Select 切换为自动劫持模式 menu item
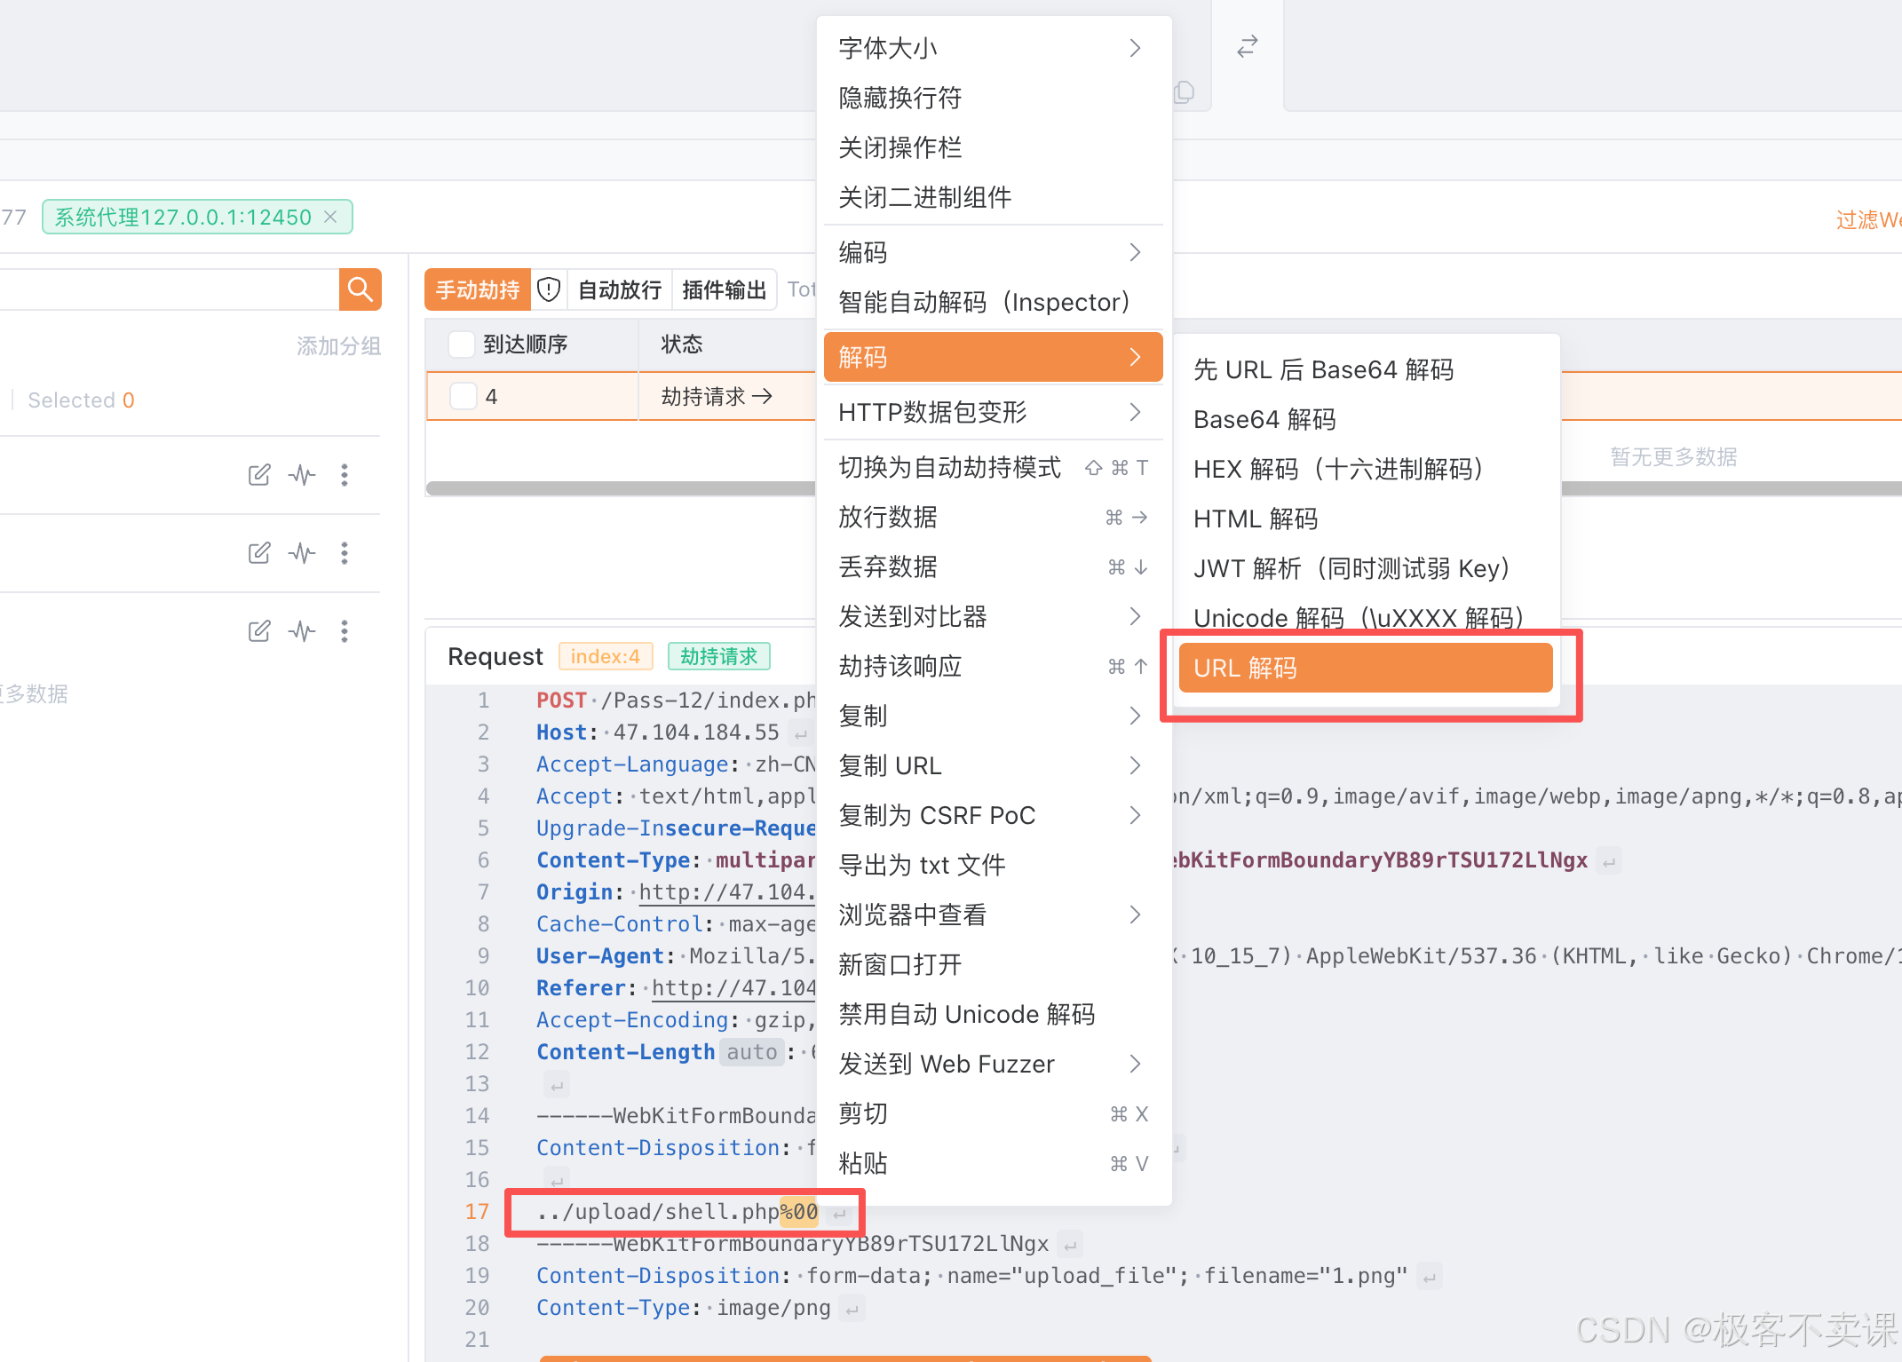 [993, 467]
